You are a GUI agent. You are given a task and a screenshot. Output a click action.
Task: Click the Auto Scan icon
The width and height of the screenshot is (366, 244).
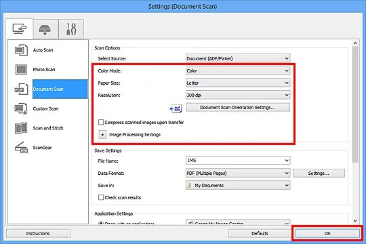click(21, 50)
